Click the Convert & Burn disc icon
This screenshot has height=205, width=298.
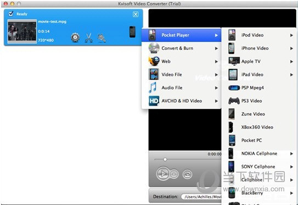coord(154,48)
